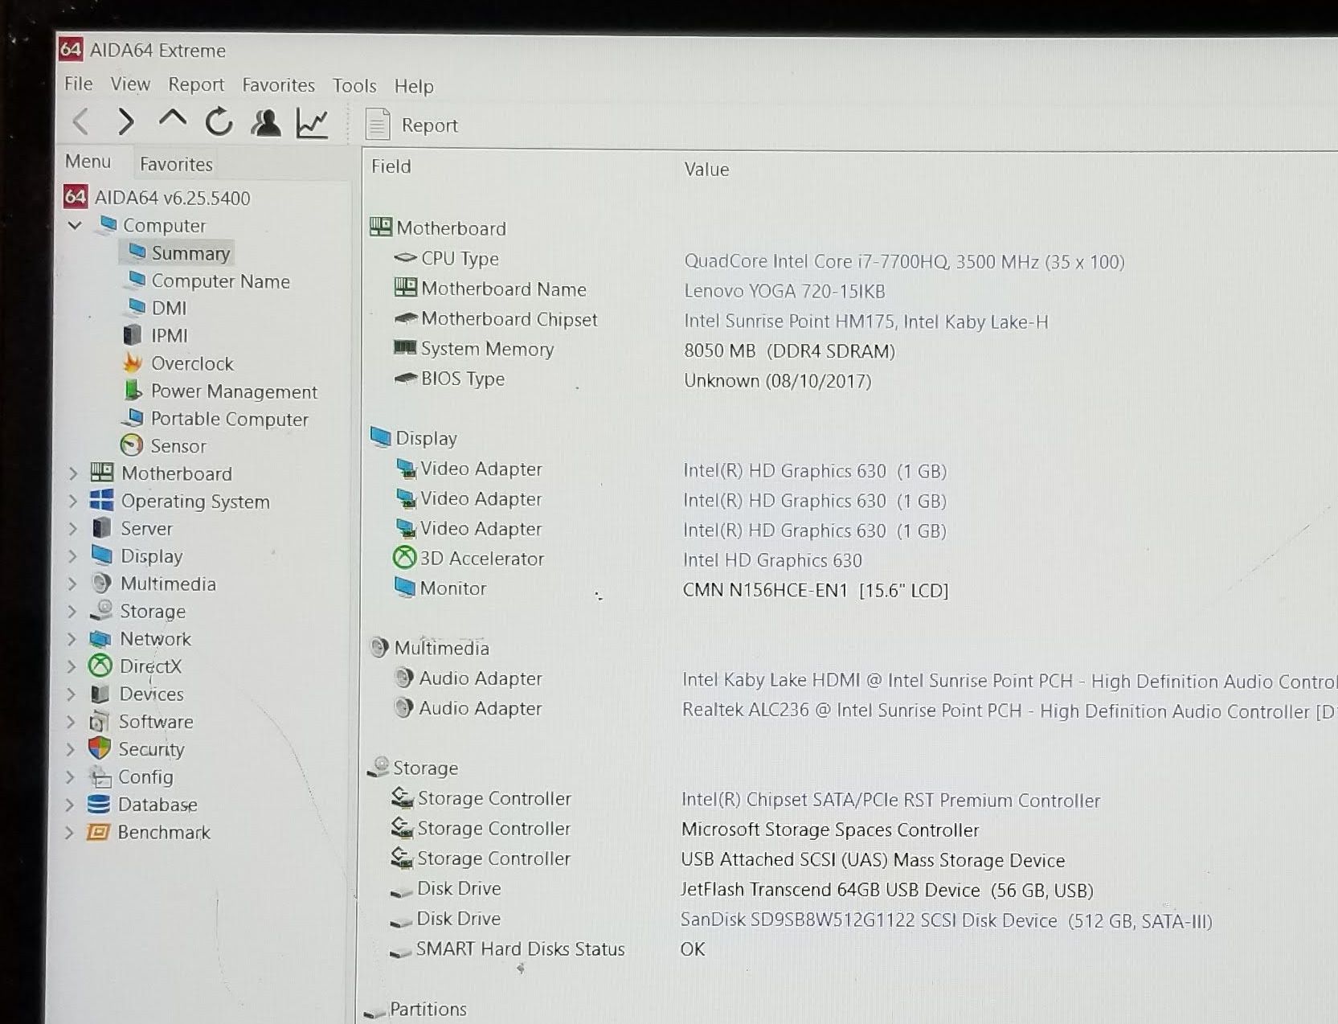This screenshot has width=1338, height=1024.
Task: Select the Overclock flame item
Action: coord(191,363)
